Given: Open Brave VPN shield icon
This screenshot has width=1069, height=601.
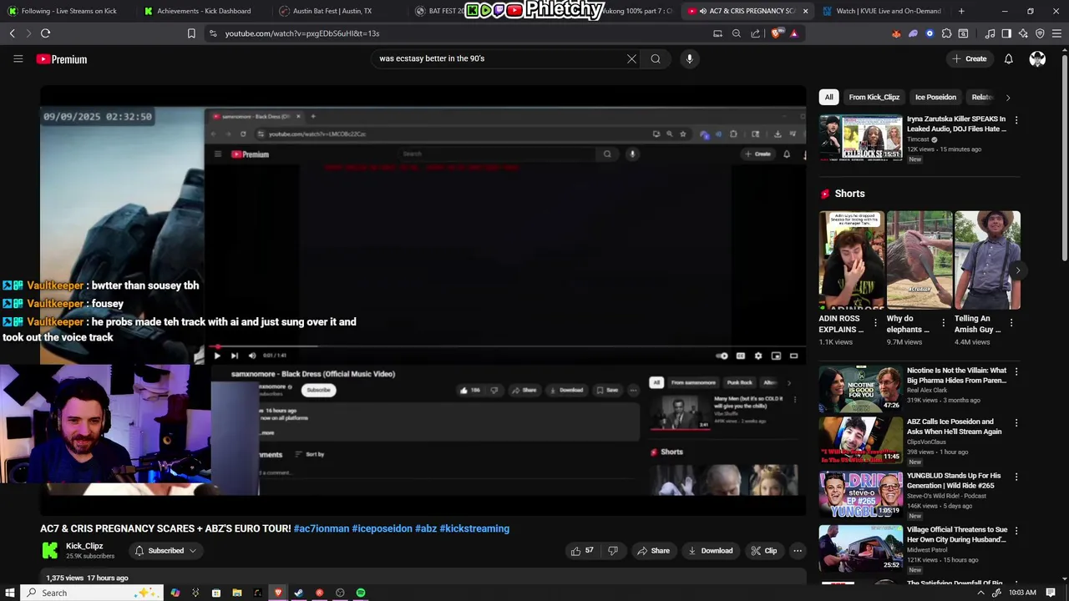Looking at the screenshot, I should (1040, 33).
